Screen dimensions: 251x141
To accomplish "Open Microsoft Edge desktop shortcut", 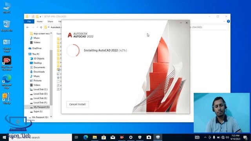I will point(7,82).
